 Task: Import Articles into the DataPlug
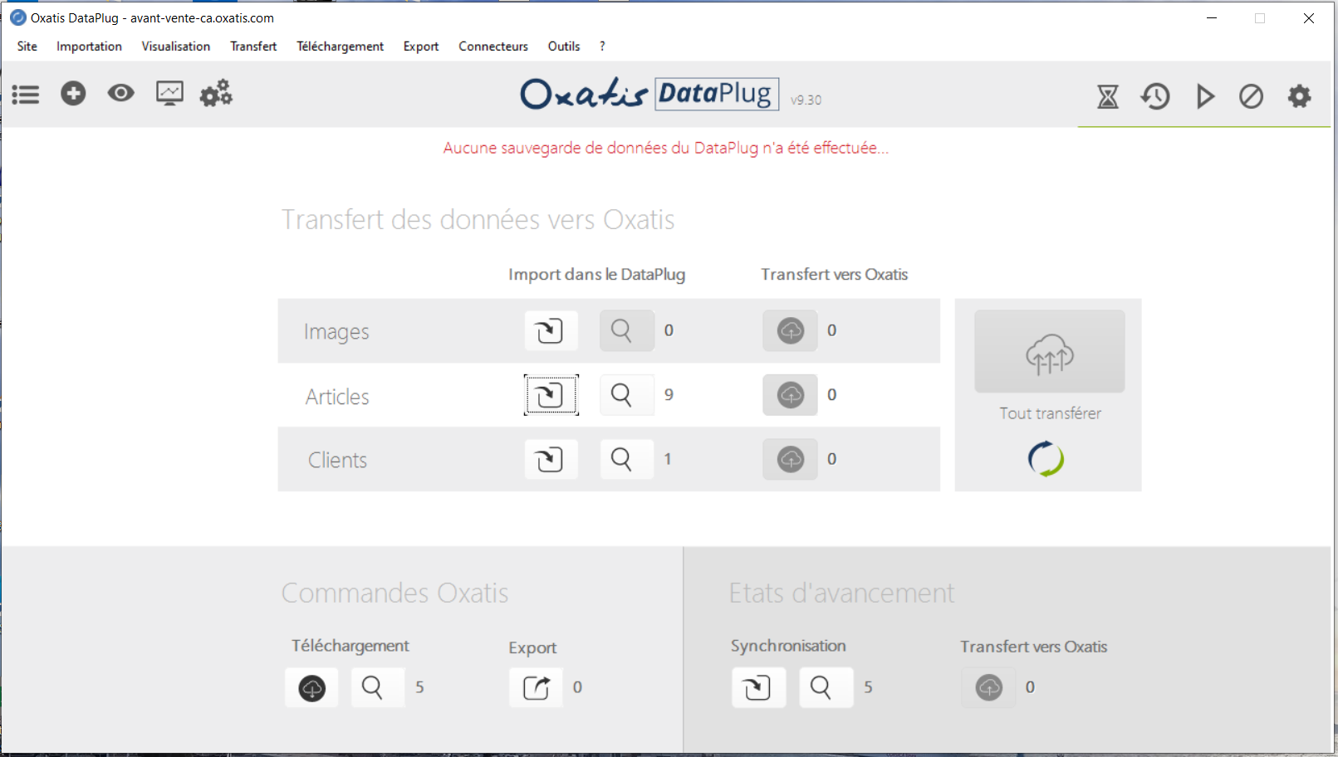point(551,395)
